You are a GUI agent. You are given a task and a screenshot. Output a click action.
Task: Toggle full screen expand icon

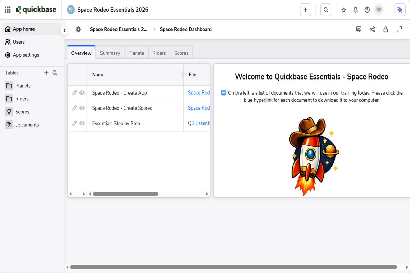click(399, 29)
